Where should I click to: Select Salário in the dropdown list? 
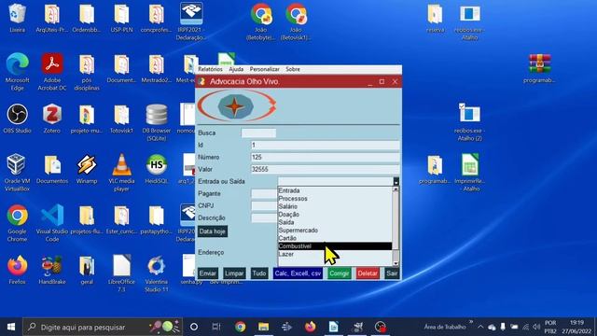tap(335, 206)
